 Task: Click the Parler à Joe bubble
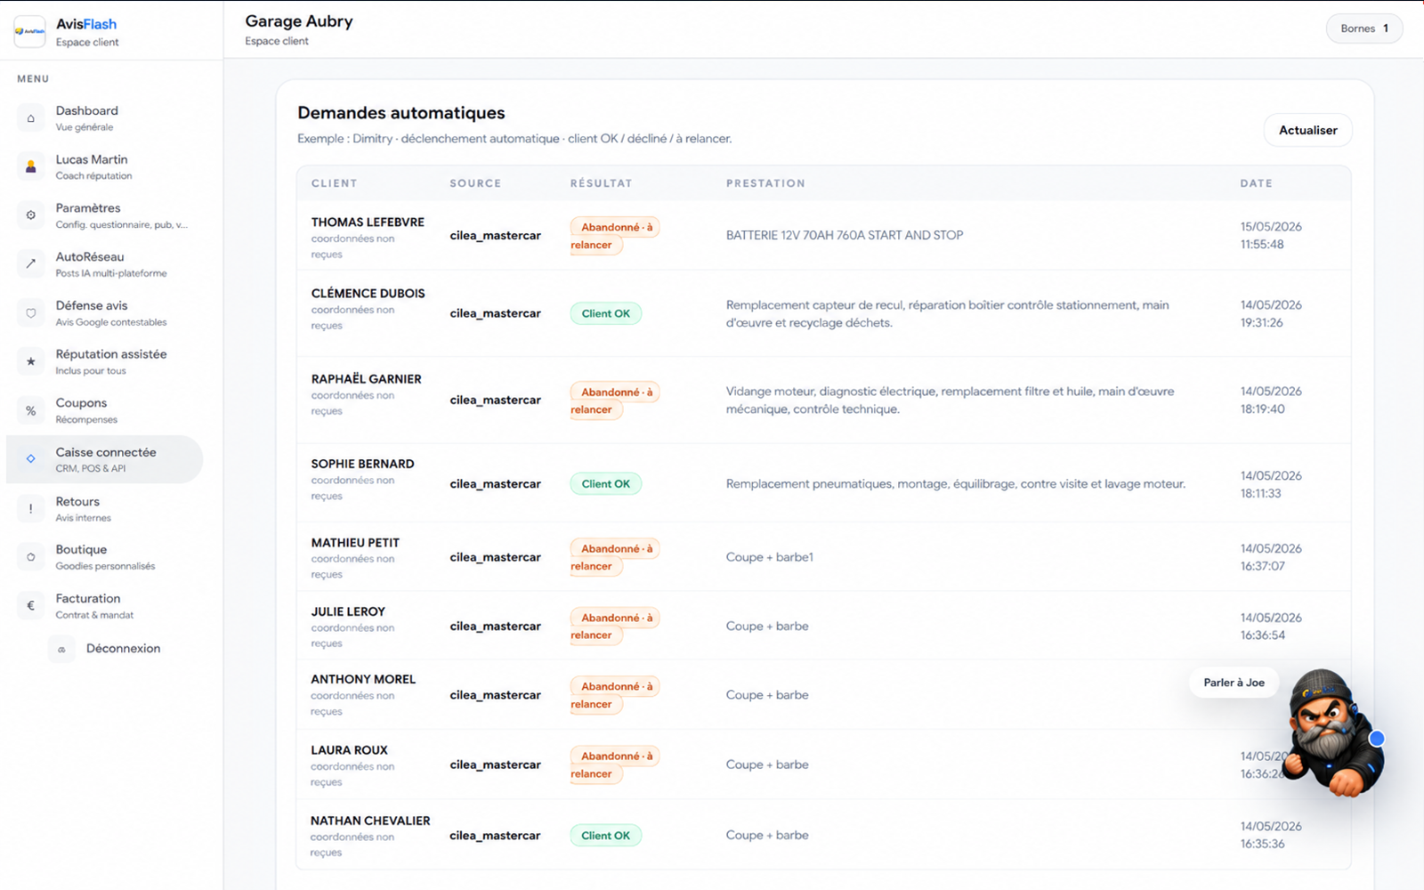tap(1234, 683)
